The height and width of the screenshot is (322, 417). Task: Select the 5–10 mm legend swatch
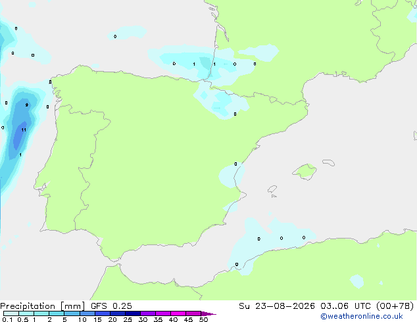[72, 313]
